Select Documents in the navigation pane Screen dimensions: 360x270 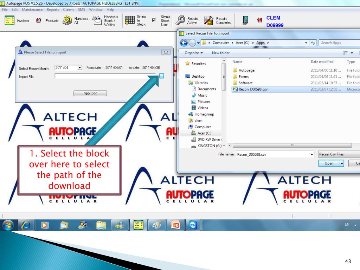click(x=206, y=89)
